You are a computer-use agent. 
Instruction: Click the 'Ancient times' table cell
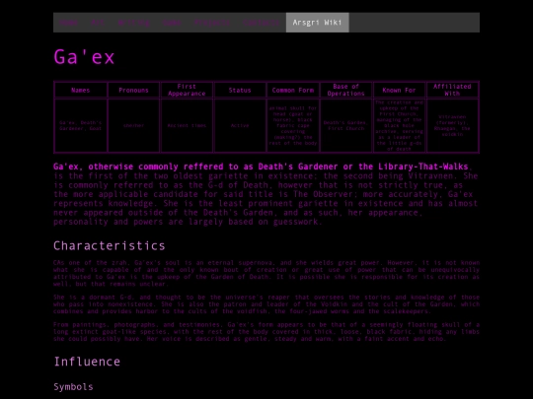(187, 125)
